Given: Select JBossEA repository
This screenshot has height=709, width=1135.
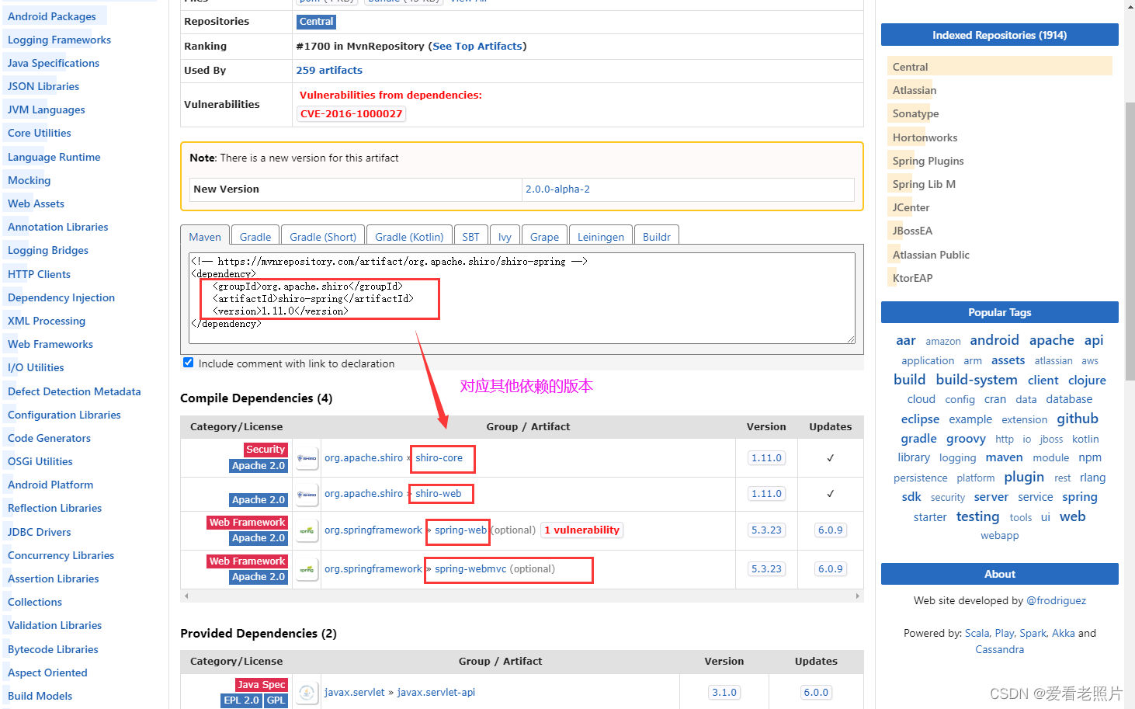Looking at the screenshot, I should coord(912,231).
